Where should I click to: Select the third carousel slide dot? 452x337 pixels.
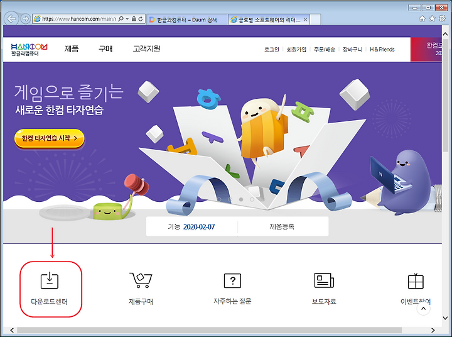pos(241,199)
